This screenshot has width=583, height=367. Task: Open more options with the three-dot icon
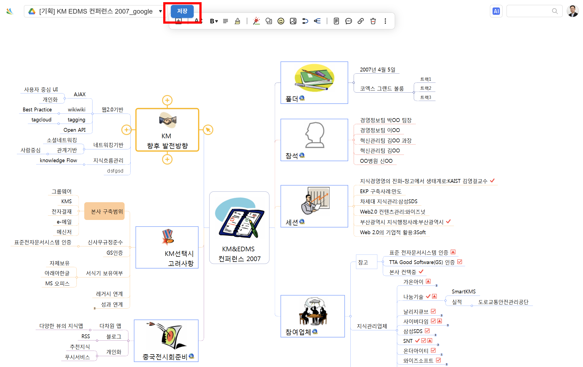(385, 21)
